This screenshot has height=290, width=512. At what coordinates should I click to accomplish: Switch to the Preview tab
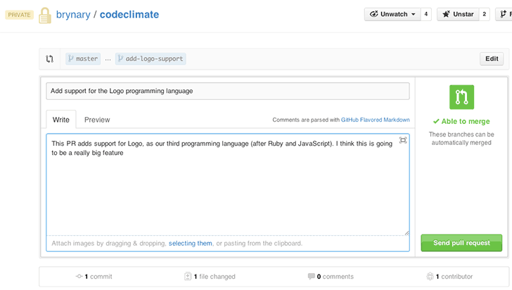(97, 120)
